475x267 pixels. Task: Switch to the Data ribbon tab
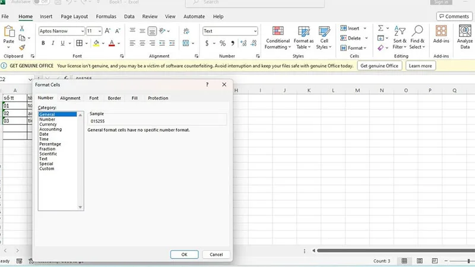coord(129,17)
